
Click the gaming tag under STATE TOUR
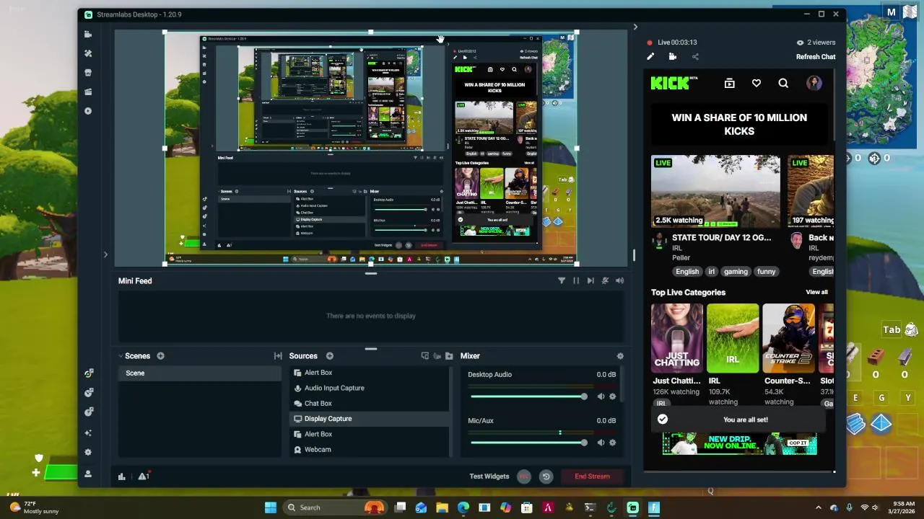736,272
